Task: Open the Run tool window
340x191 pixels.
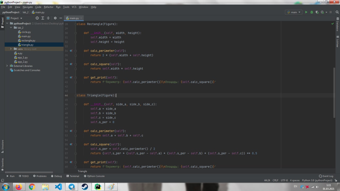Action: tap(11, 176)
